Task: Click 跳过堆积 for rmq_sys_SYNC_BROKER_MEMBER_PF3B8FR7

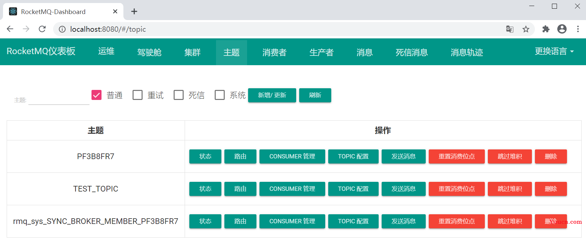Action: click(x=510, y=221)
